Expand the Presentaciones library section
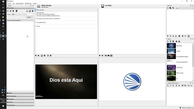 (x=20, y=96)
